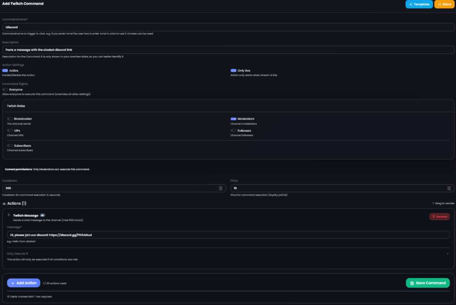Click the Price stepper arrows

(449, 188)
